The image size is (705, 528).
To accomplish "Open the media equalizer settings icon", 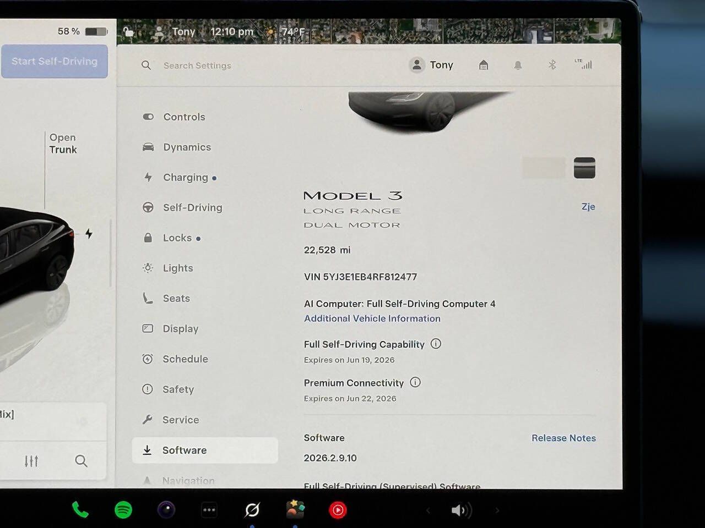I will pos(31,461).
